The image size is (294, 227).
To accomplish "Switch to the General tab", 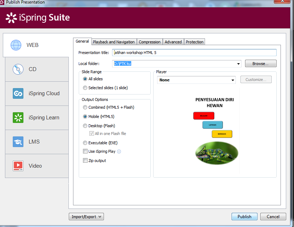I will [x=82, y=41].
